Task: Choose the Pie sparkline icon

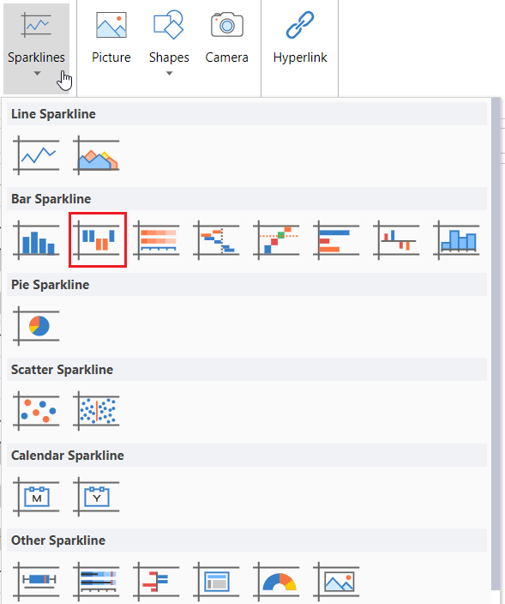Action: point(36,326)
